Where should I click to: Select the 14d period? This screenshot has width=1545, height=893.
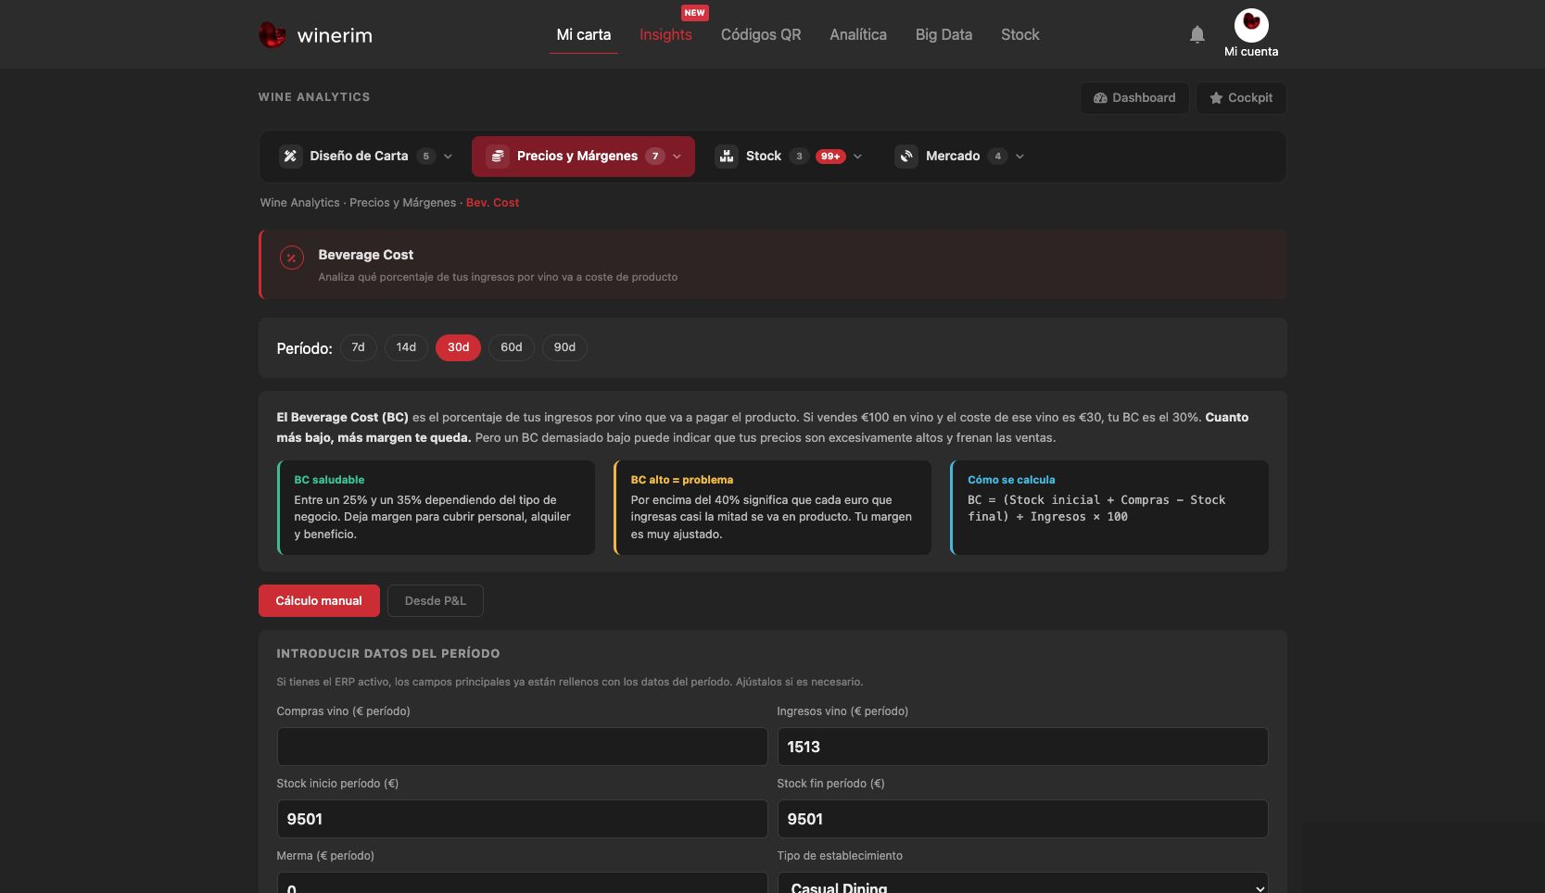406,347
